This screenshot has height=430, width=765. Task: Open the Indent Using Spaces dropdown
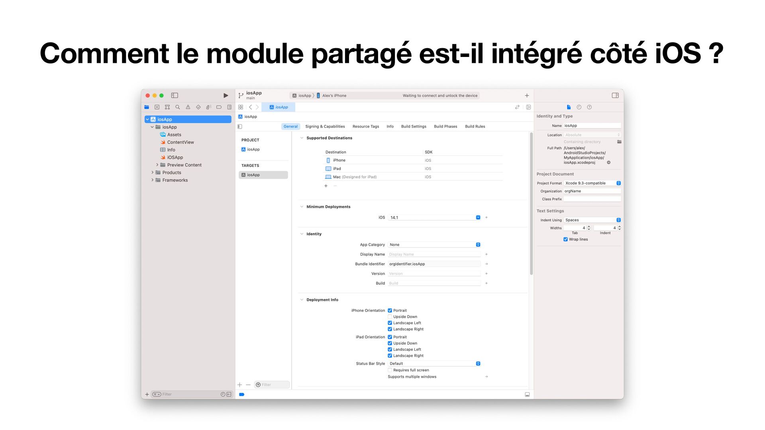[592, 220]
